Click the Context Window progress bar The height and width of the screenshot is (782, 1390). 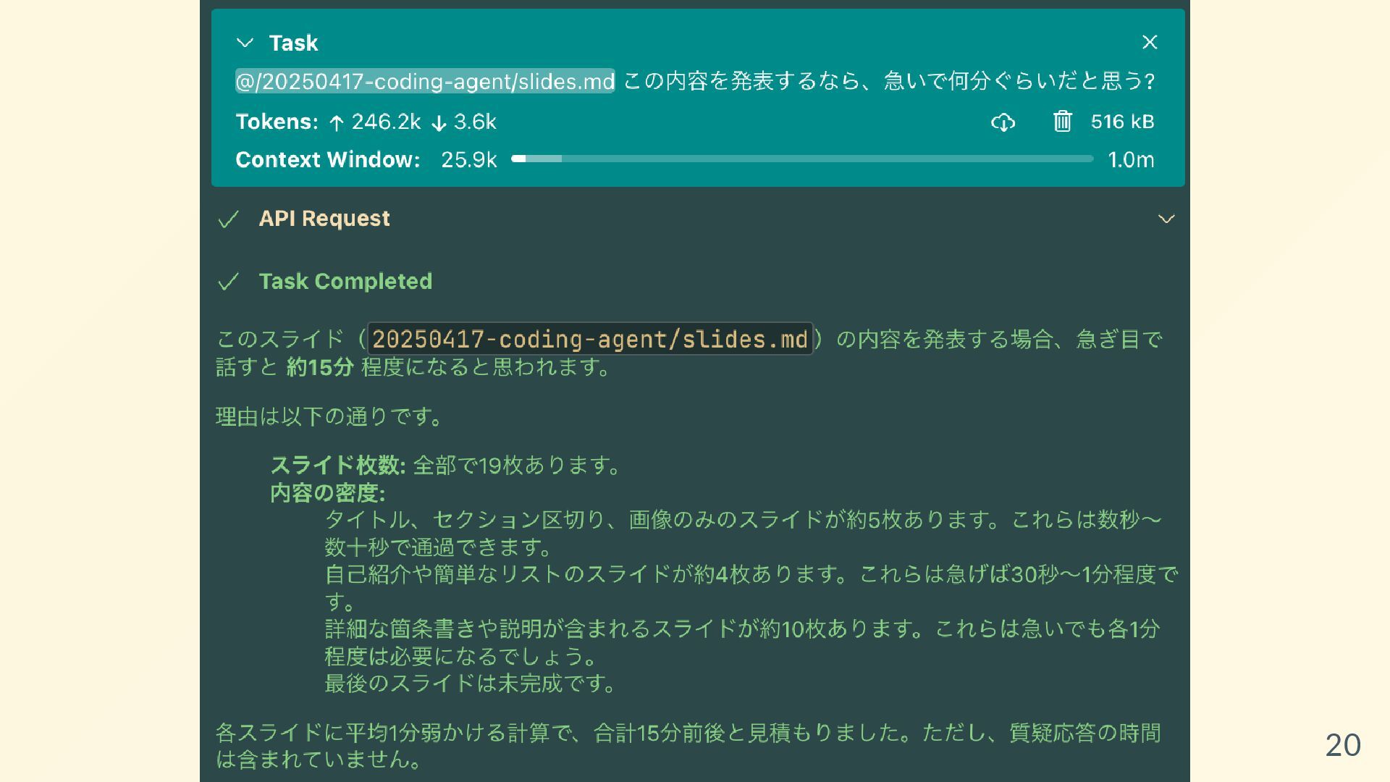click(x=801, y=159)
